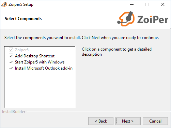Click the Select Components heading

pyautogui.click(x=23, y=19)
